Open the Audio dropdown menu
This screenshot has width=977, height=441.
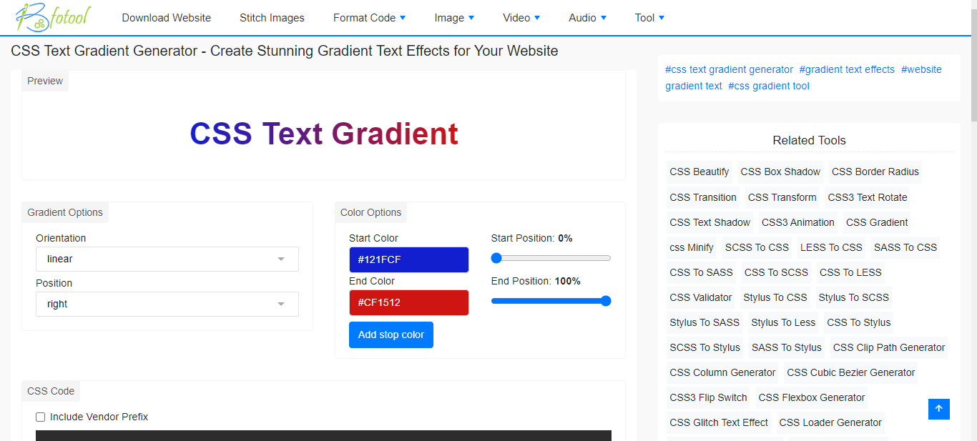tap(587, 18)
